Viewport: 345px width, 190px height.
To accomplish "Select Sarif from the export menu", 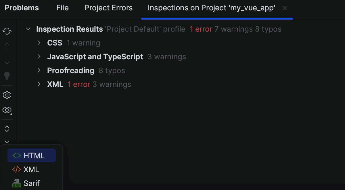I will 32,183.
